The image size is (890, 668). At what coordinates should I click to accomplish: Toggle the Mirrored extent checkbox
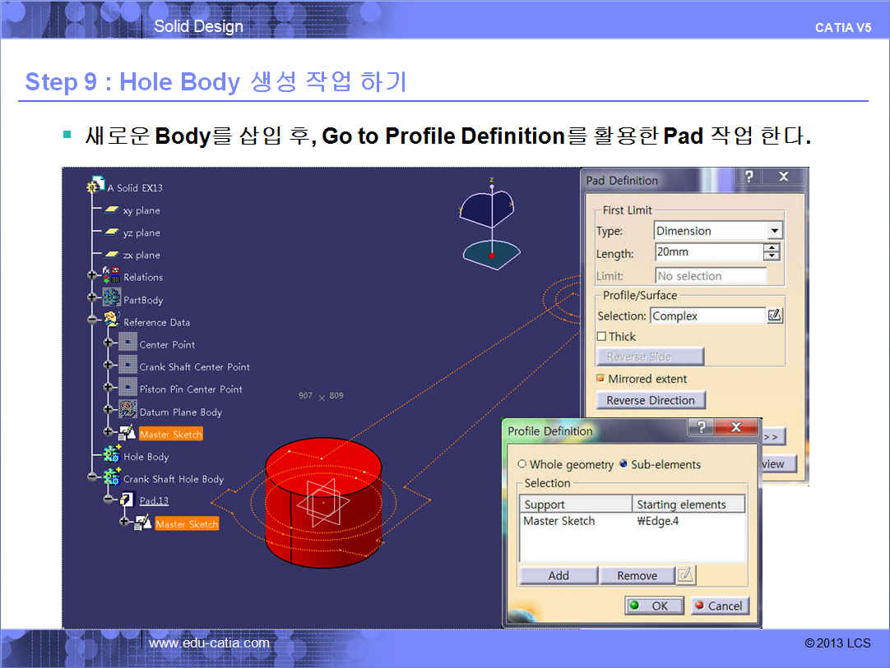coord(600,379)
